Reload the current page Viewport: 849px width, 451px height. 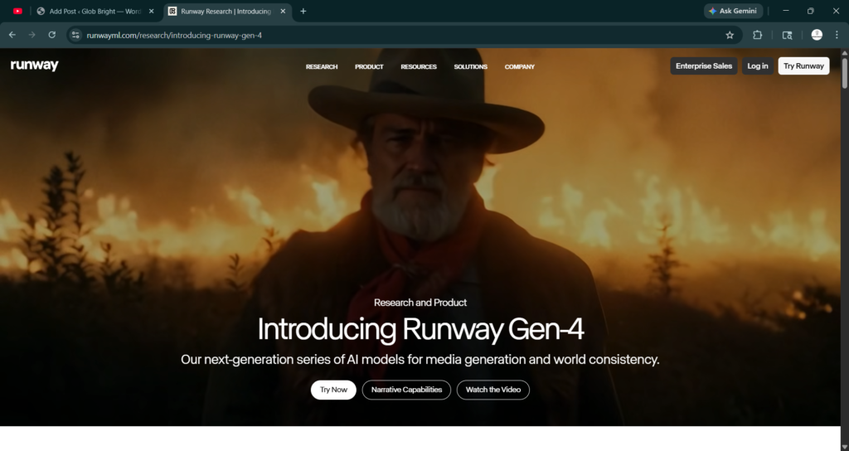click(51, 35)
